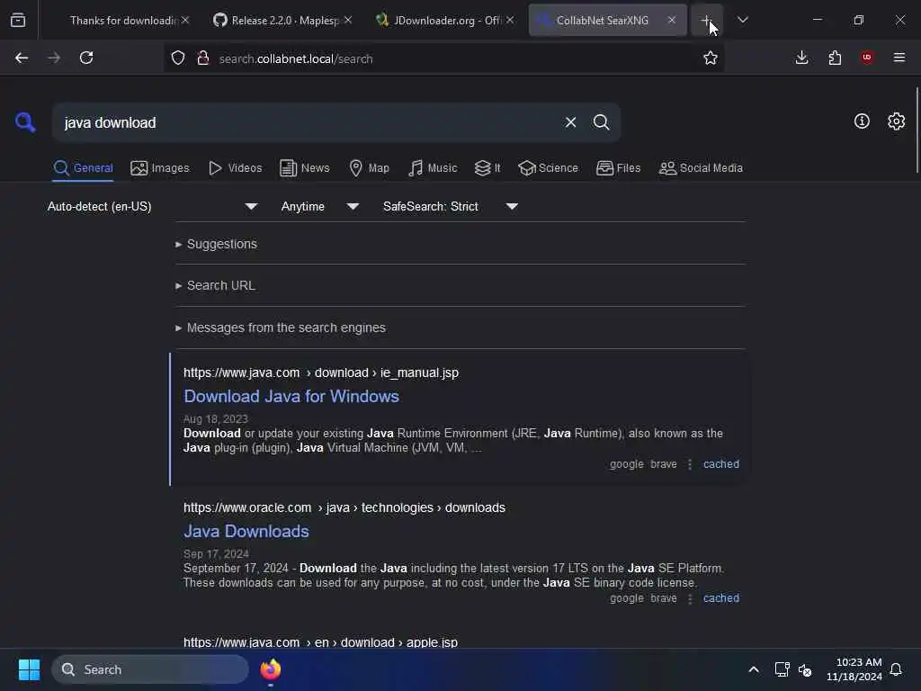Switch to the Science category
The height and width of the screenshot is (691, 921).
click(548, 168)
